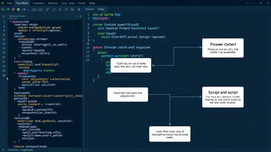Click the blue toolbar icon
The width and height of the screenshot is (271, 152).
24,9
